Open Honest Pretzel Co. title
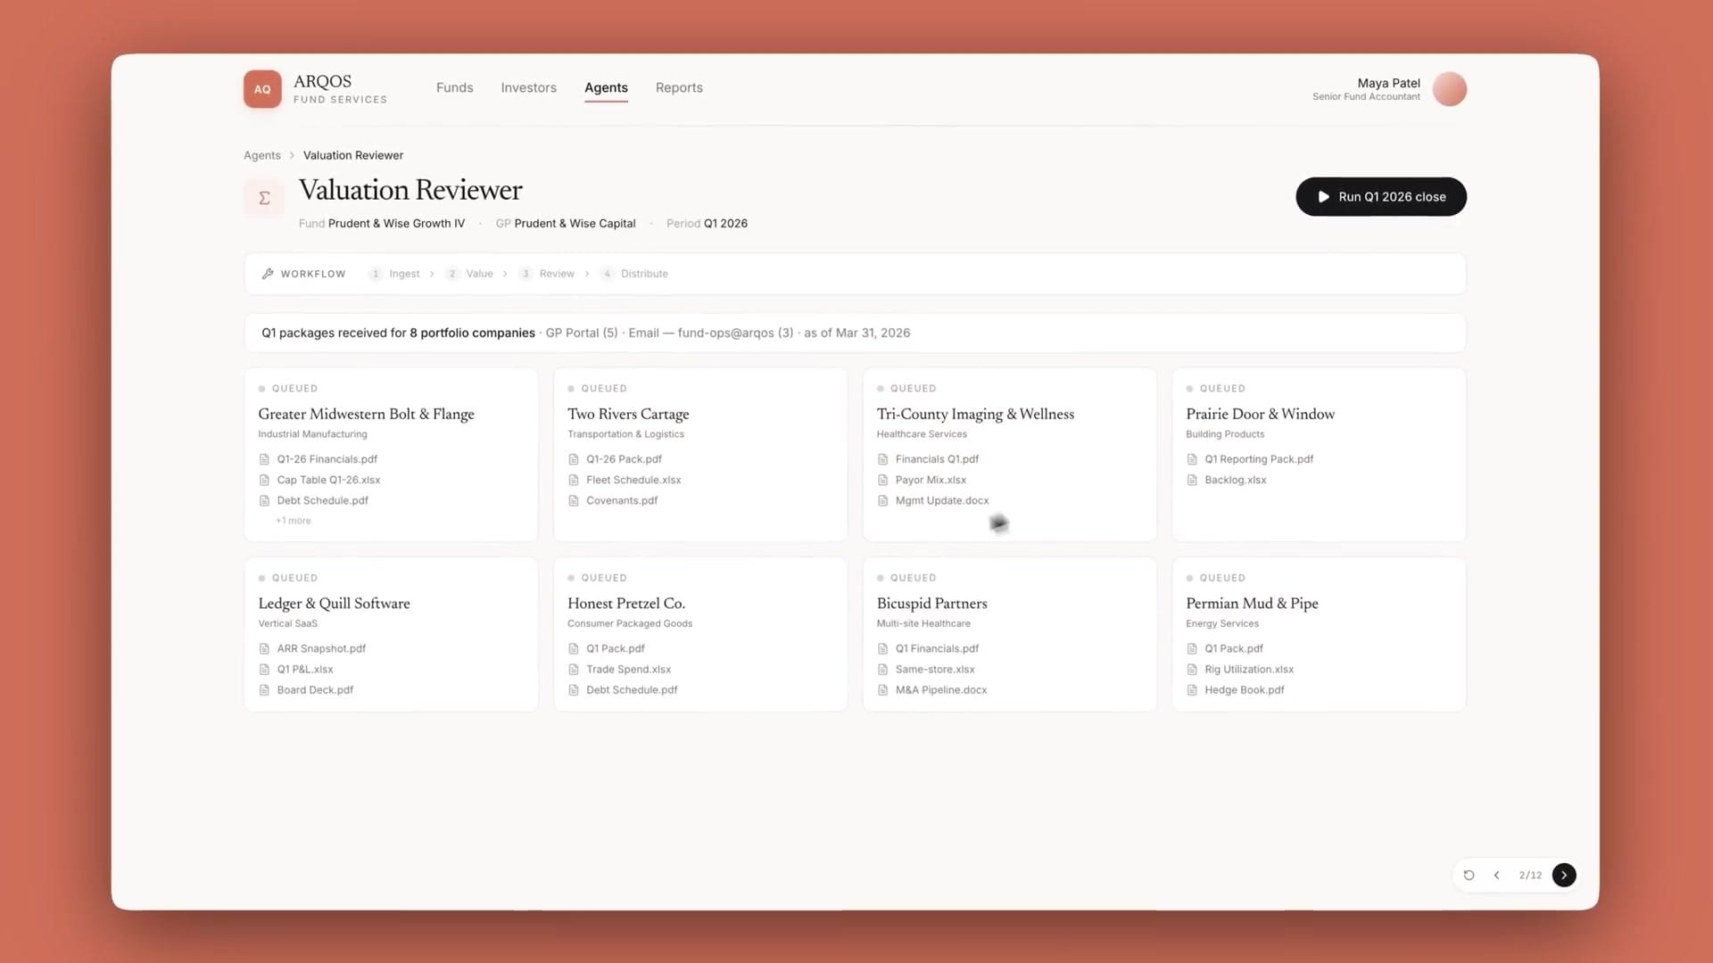This screenshot has height=963, width=1713. 626,604
